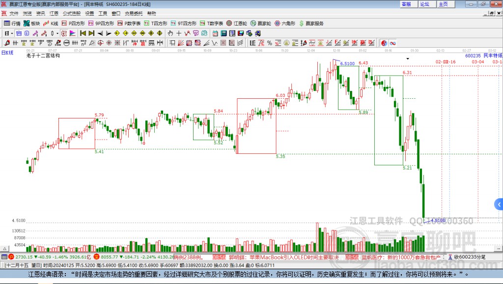The height and width of the screenshot is (284, 503).
Task: Open the 资讯 menu
Action: tap(40, 13)
